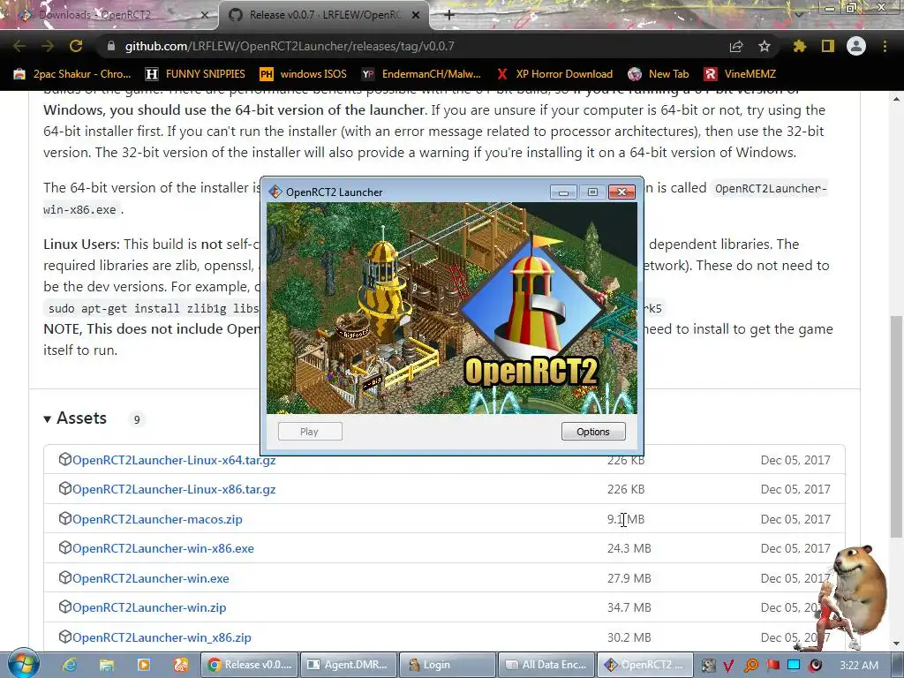Share this page using the share icon

736,46
